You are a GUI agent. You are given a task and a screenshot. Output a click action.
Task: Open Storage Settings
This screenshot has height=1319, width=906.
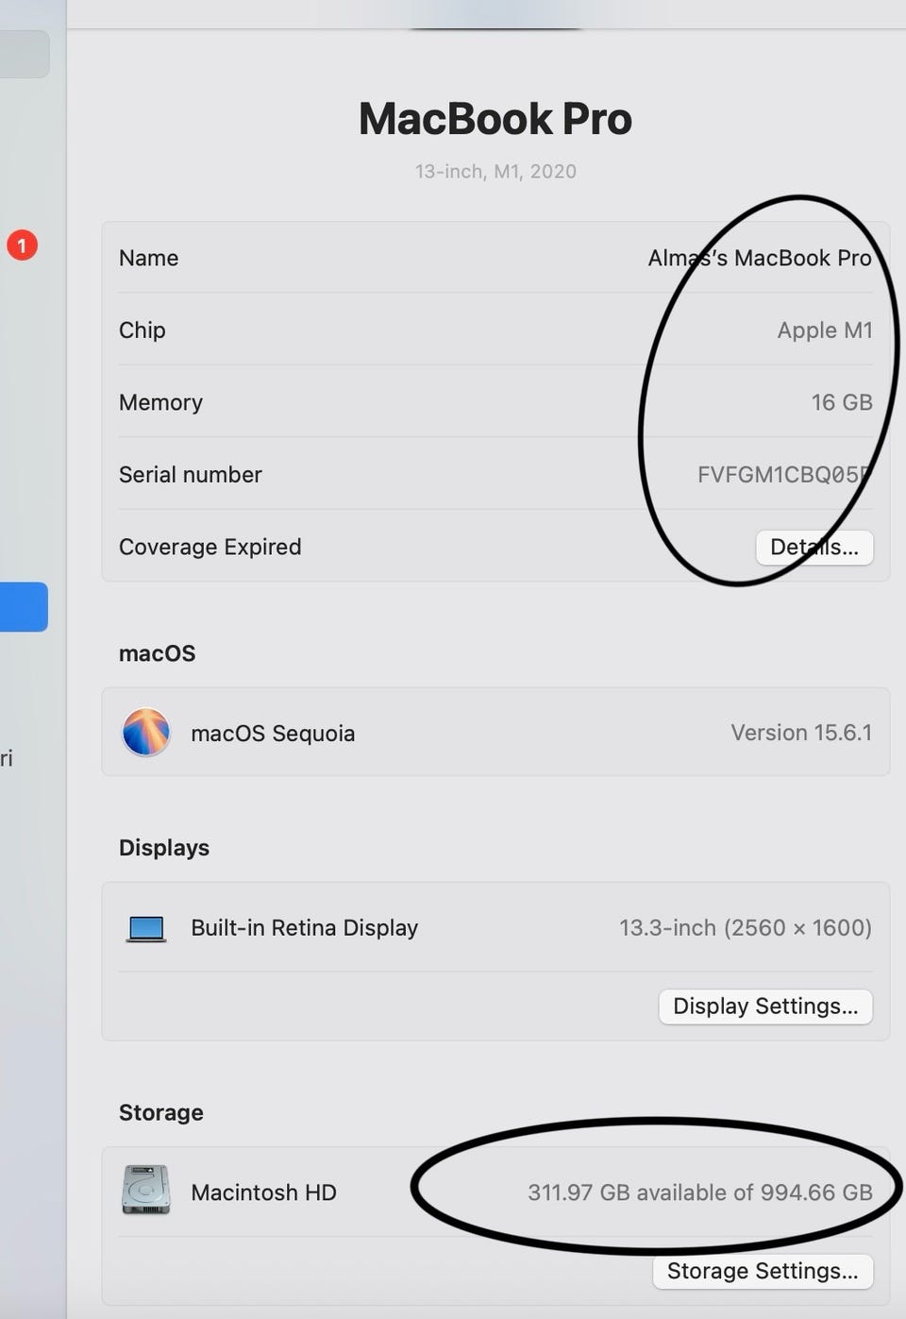pyautogui.click(x=763, y=1271)
